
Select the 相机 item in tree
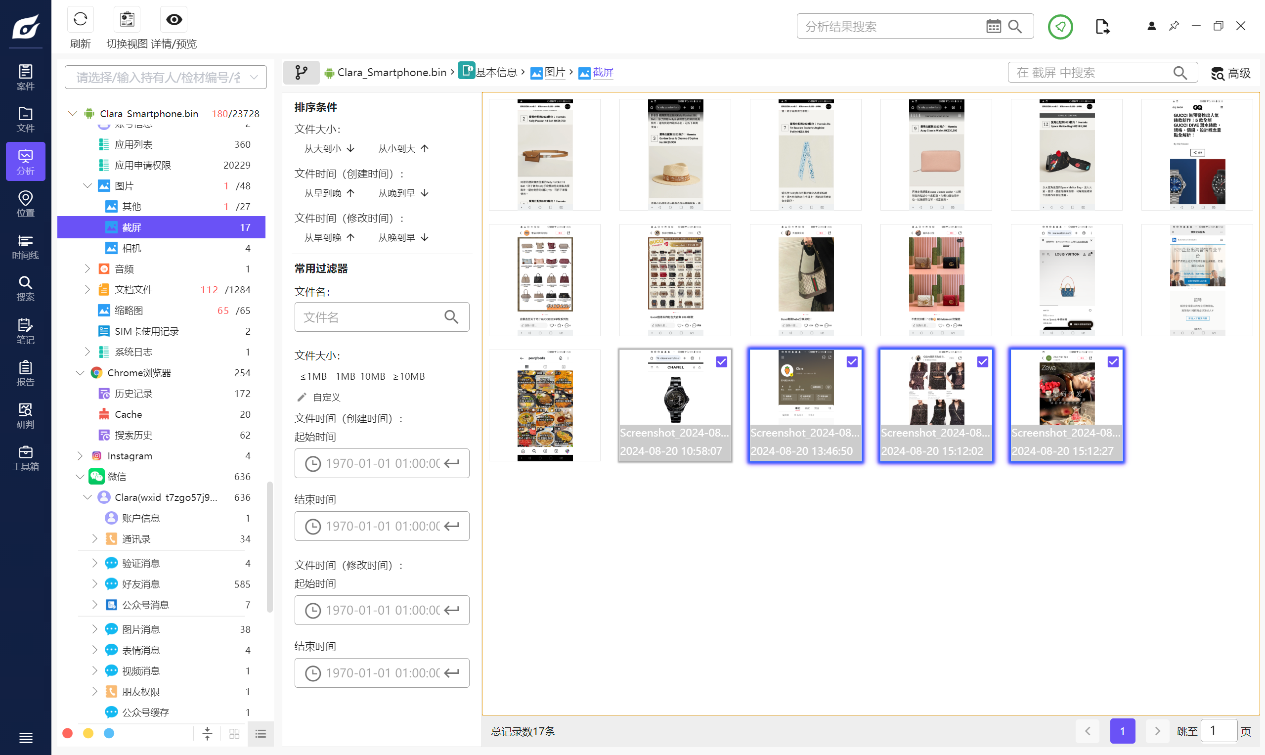[x=131, y=248]
